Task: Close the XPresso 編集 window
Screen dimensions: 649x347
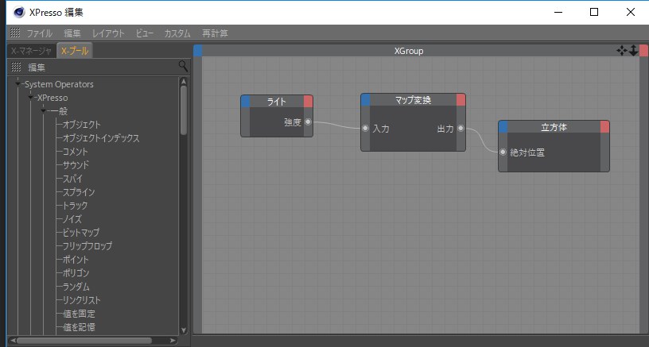Action: click(631, 12)
